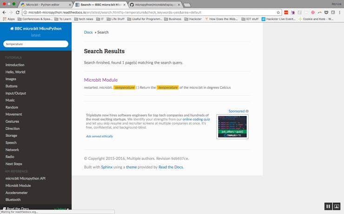Open the theme link in footer
This screenshot has height=214, width=344.
tap(131, 167)
